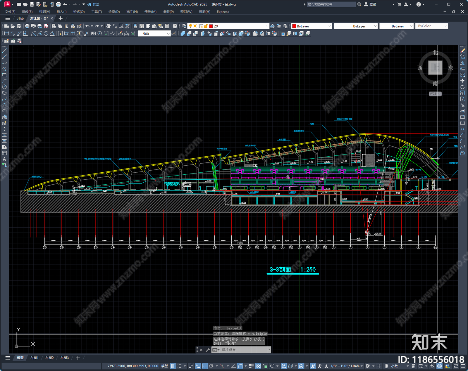The width and height of the screenshot is (468, 371).
Task: Click the Undo arrow icon in standard toolbar
Action: point(87,26)
